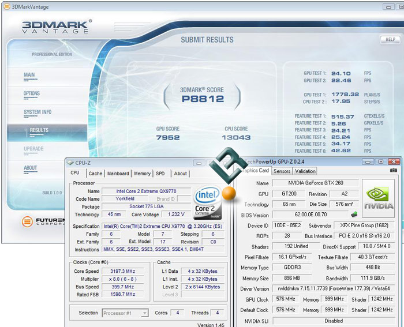Click the Driver Version field in GPU-Z
Screen dimensions: 404x327
click(x=334, y=288)
